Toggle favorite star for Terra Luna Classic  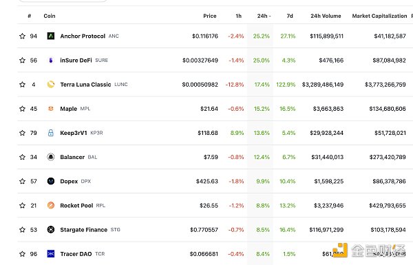coord(23,84)
